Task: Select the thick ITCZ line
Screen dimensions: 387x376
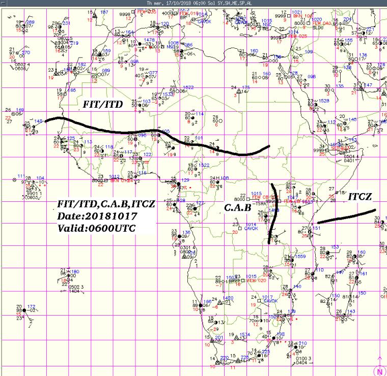Action: click(346, 216)
